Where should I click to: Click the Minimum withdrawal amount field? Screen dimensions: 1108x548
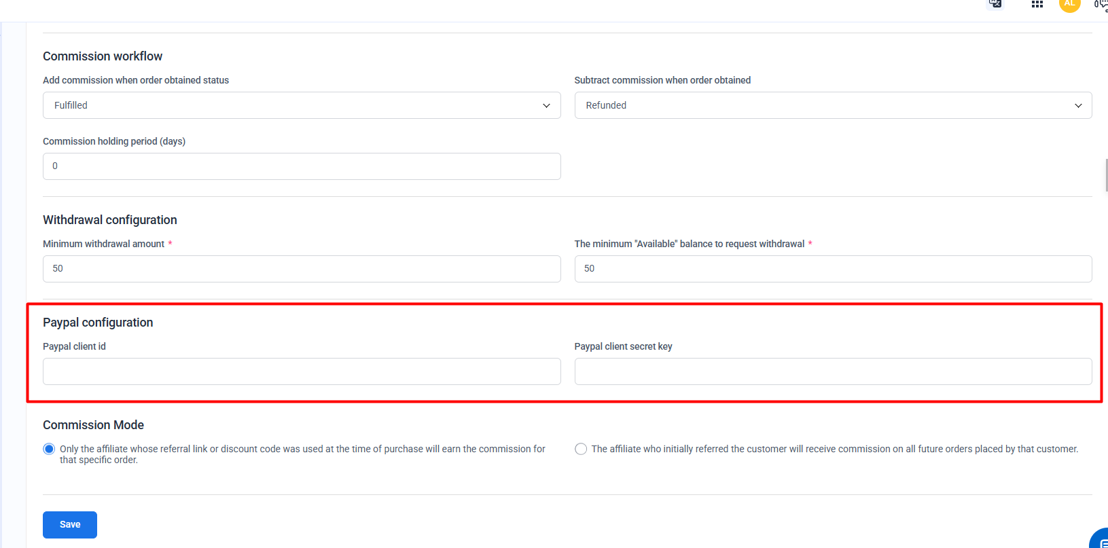(302, 269)
